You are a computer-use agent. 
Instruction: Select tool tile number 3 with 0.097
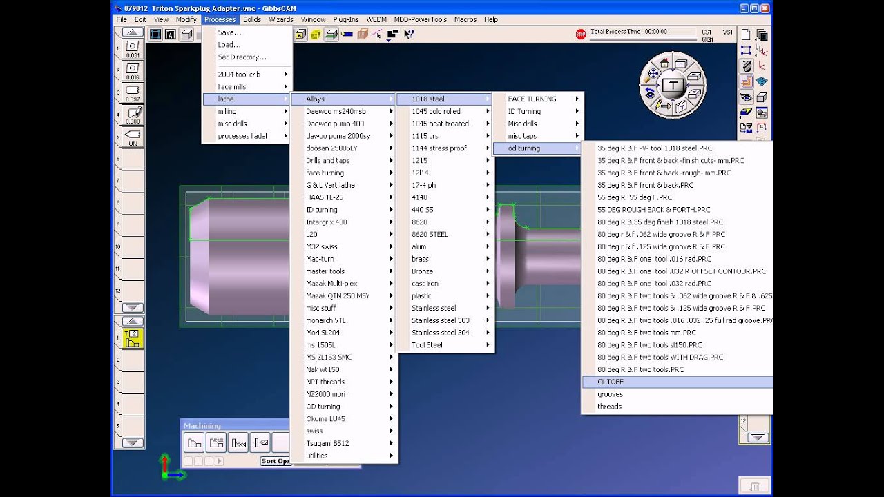[133, 92]
